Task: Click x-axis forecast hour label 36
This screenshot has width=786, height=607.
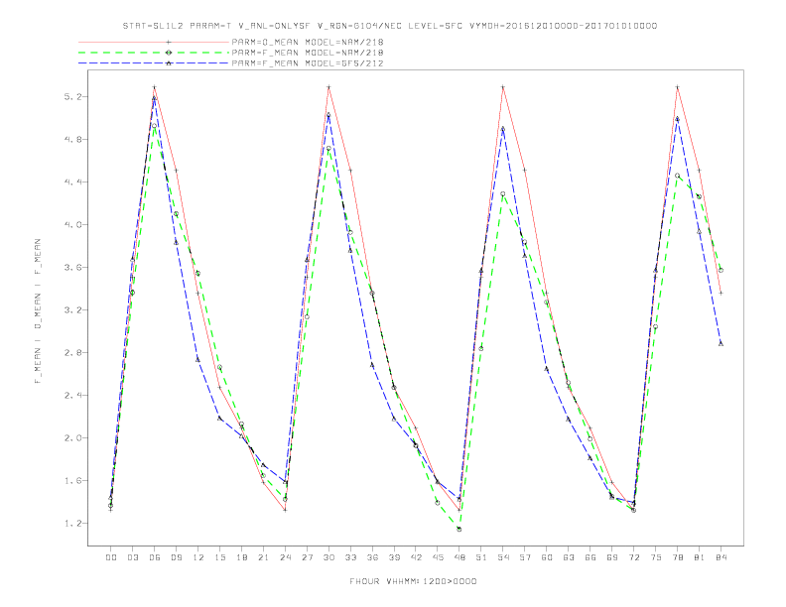Action: tap(372, 557)
